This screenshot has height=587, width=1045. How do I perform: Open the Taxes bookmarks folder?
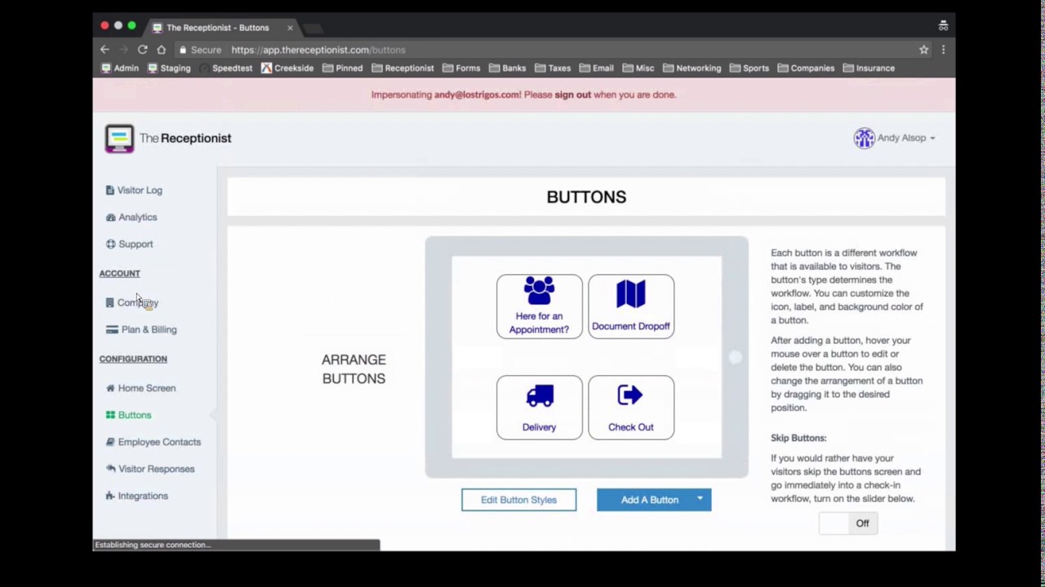click(553, 68)
